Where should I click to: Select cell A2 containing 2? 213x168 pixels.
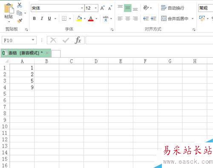click(22, 74)
